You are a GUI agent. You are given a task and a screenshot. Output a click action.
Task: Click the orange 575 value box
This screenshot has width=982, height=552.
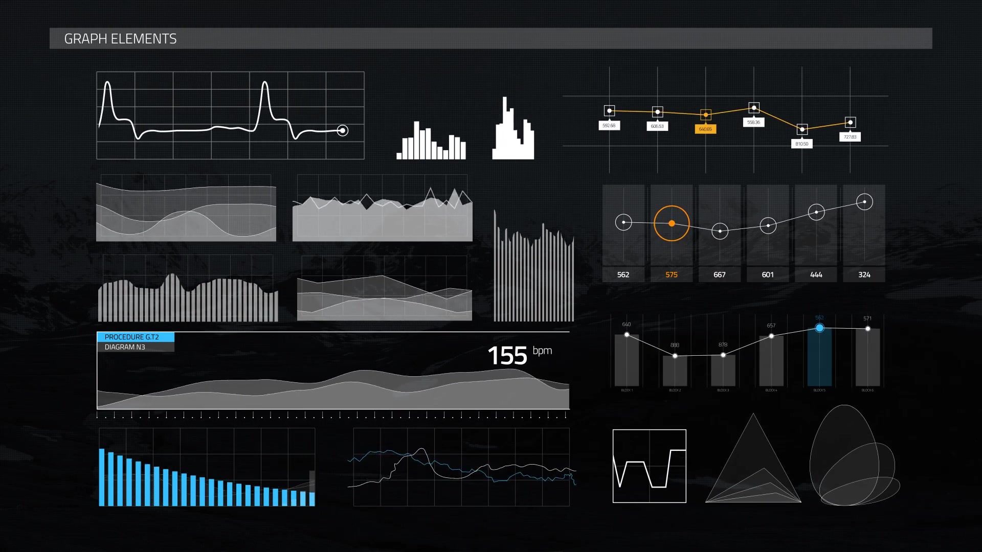[672, 274]
